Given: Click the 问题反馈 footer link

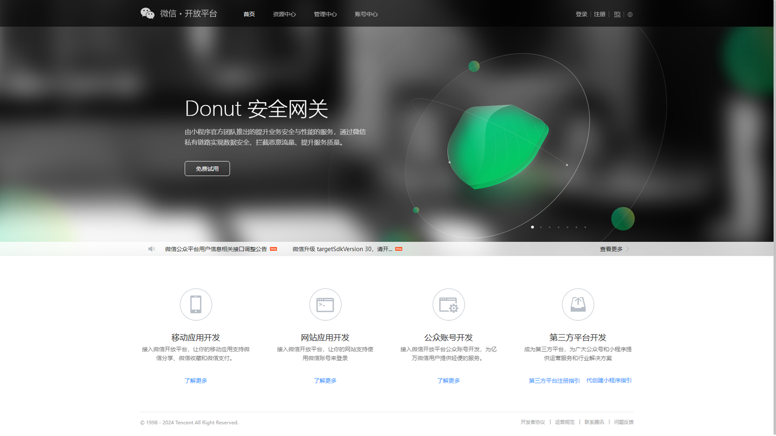Looking at the screenshot, I should tap(623, 422).
